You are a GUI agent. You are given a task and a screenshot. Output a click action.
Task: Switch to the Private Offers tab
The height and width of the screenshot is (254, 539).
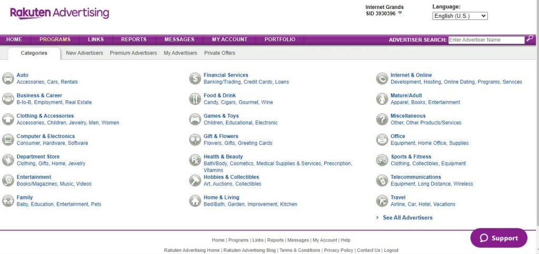[219, 53]
